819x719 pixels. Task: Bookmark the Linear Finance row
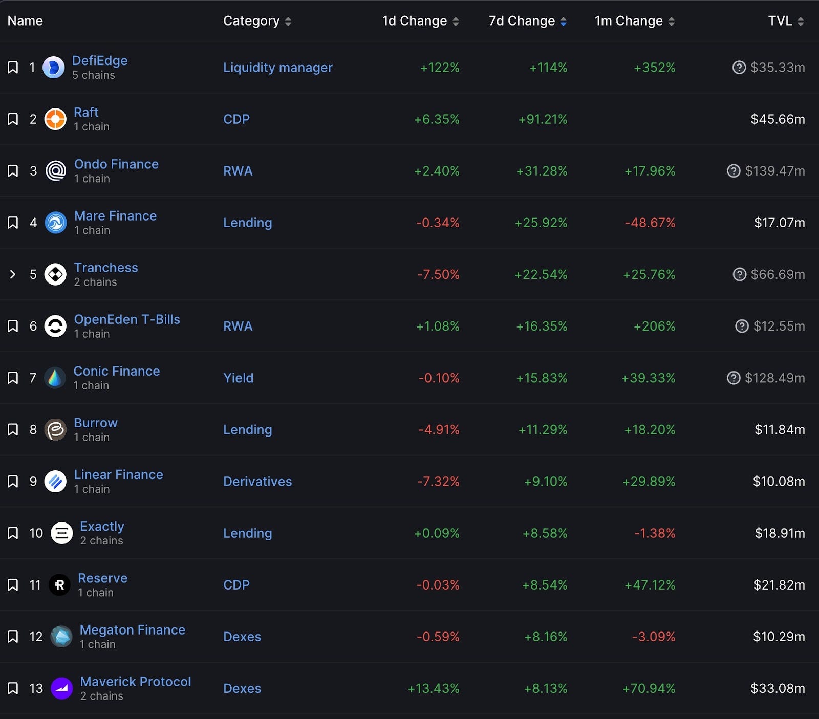13,481
